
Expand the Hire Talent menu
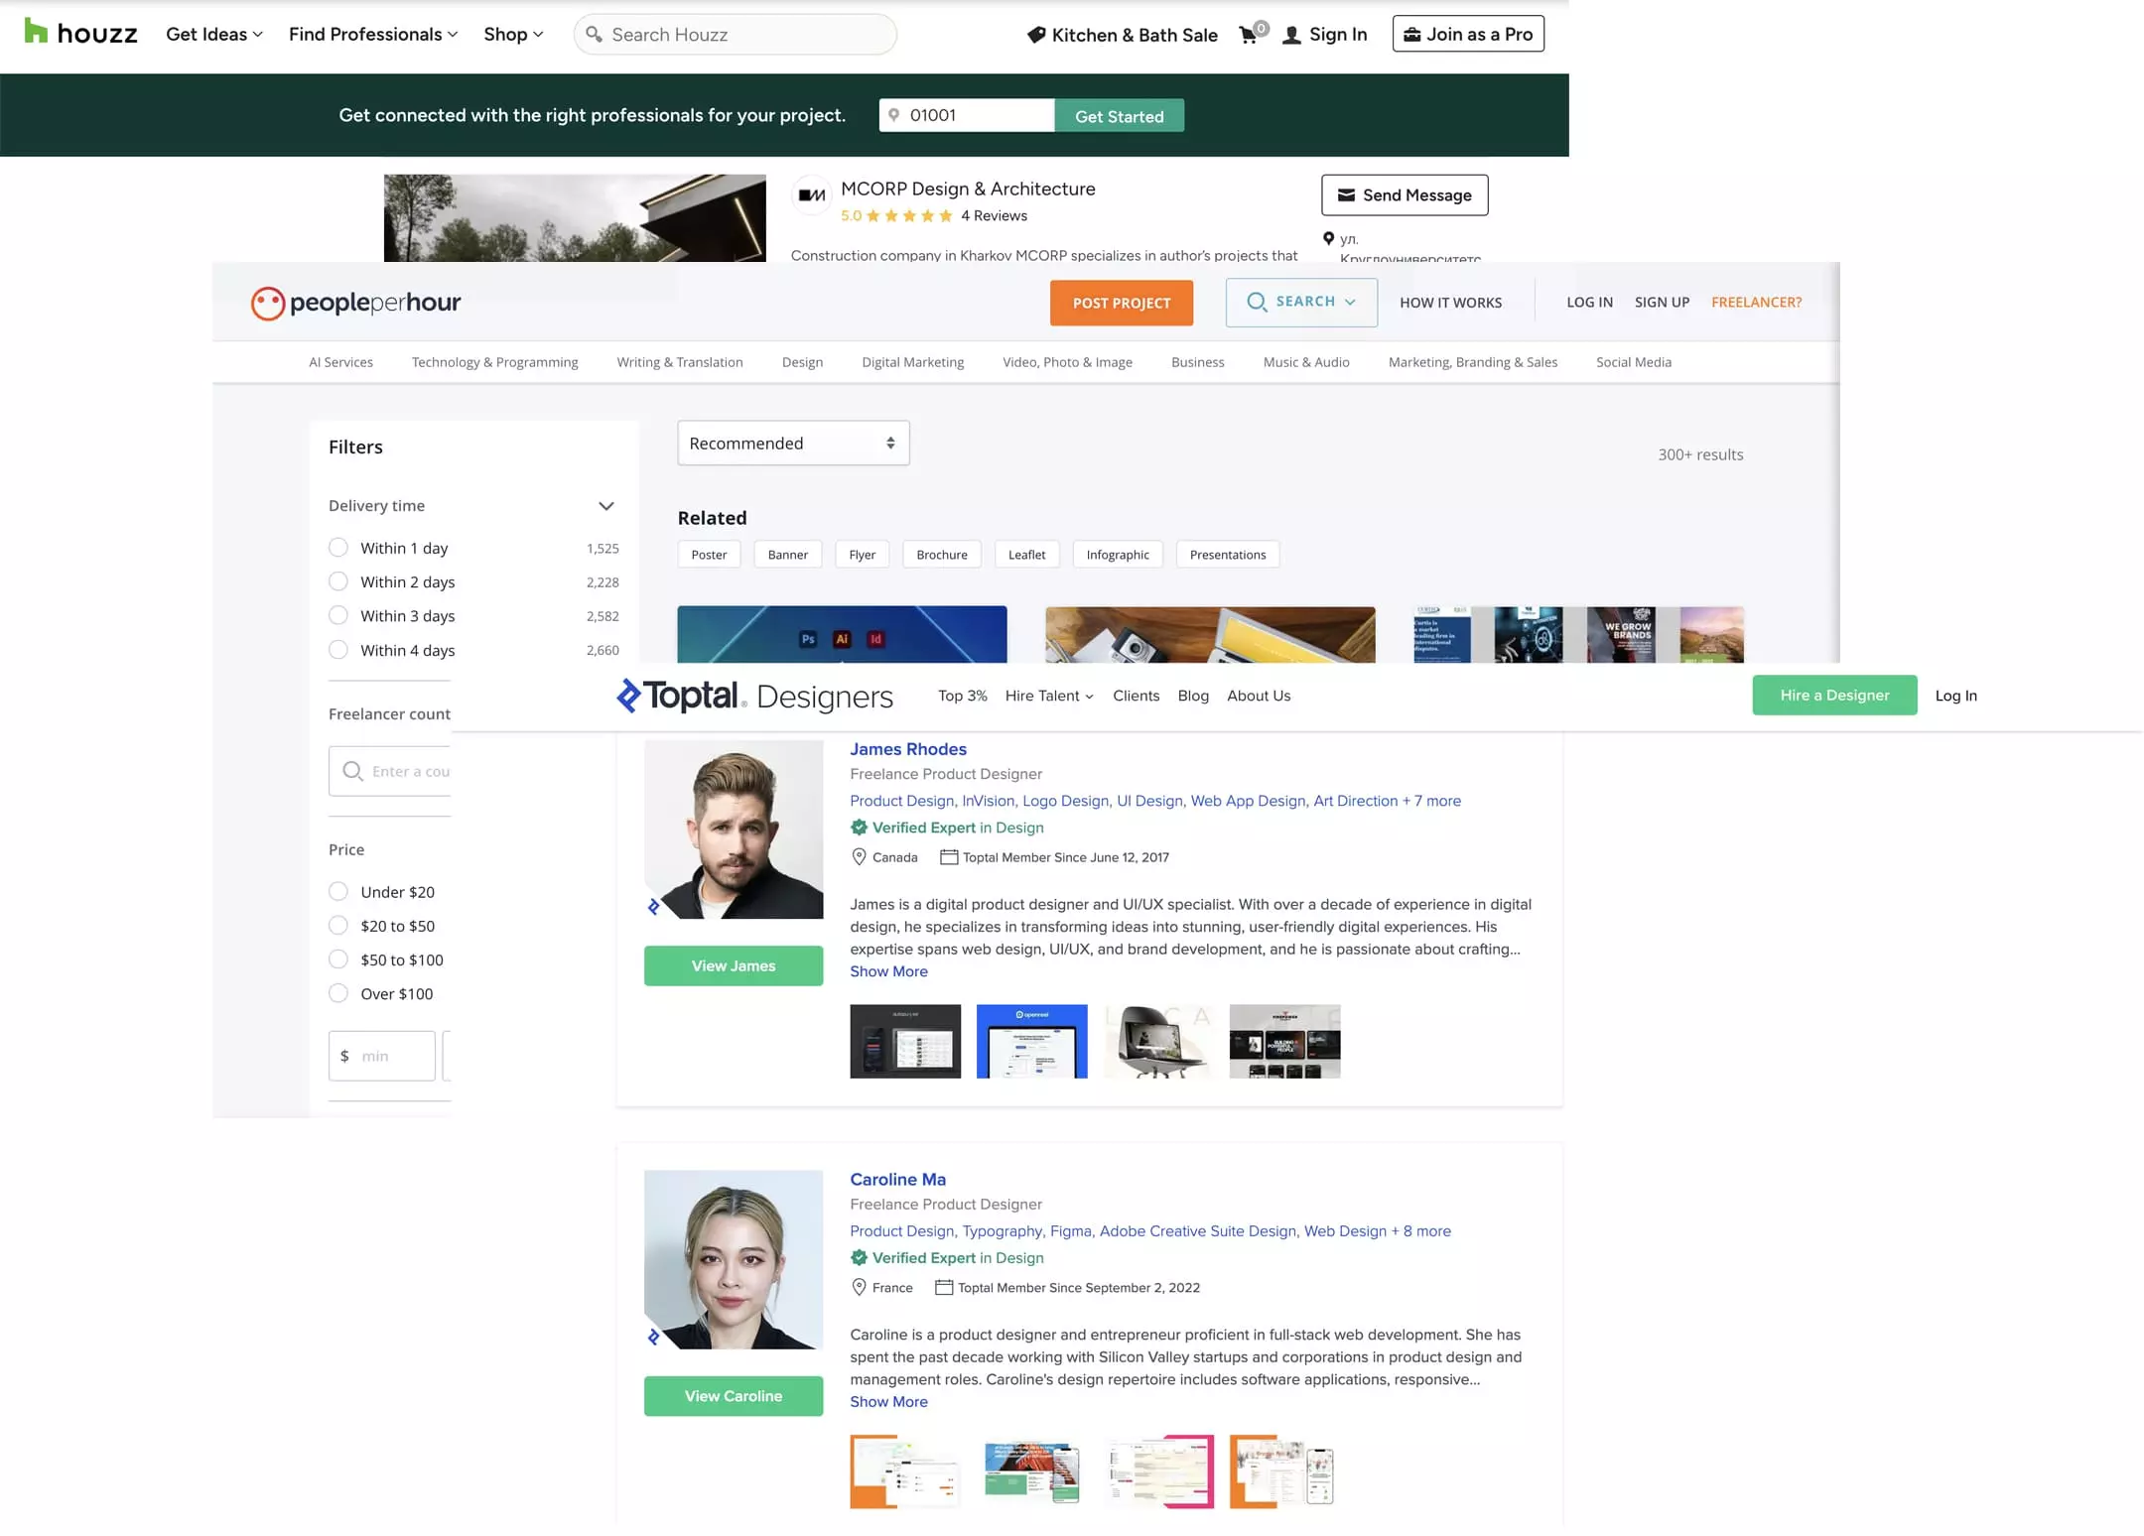pos(1048,696)
